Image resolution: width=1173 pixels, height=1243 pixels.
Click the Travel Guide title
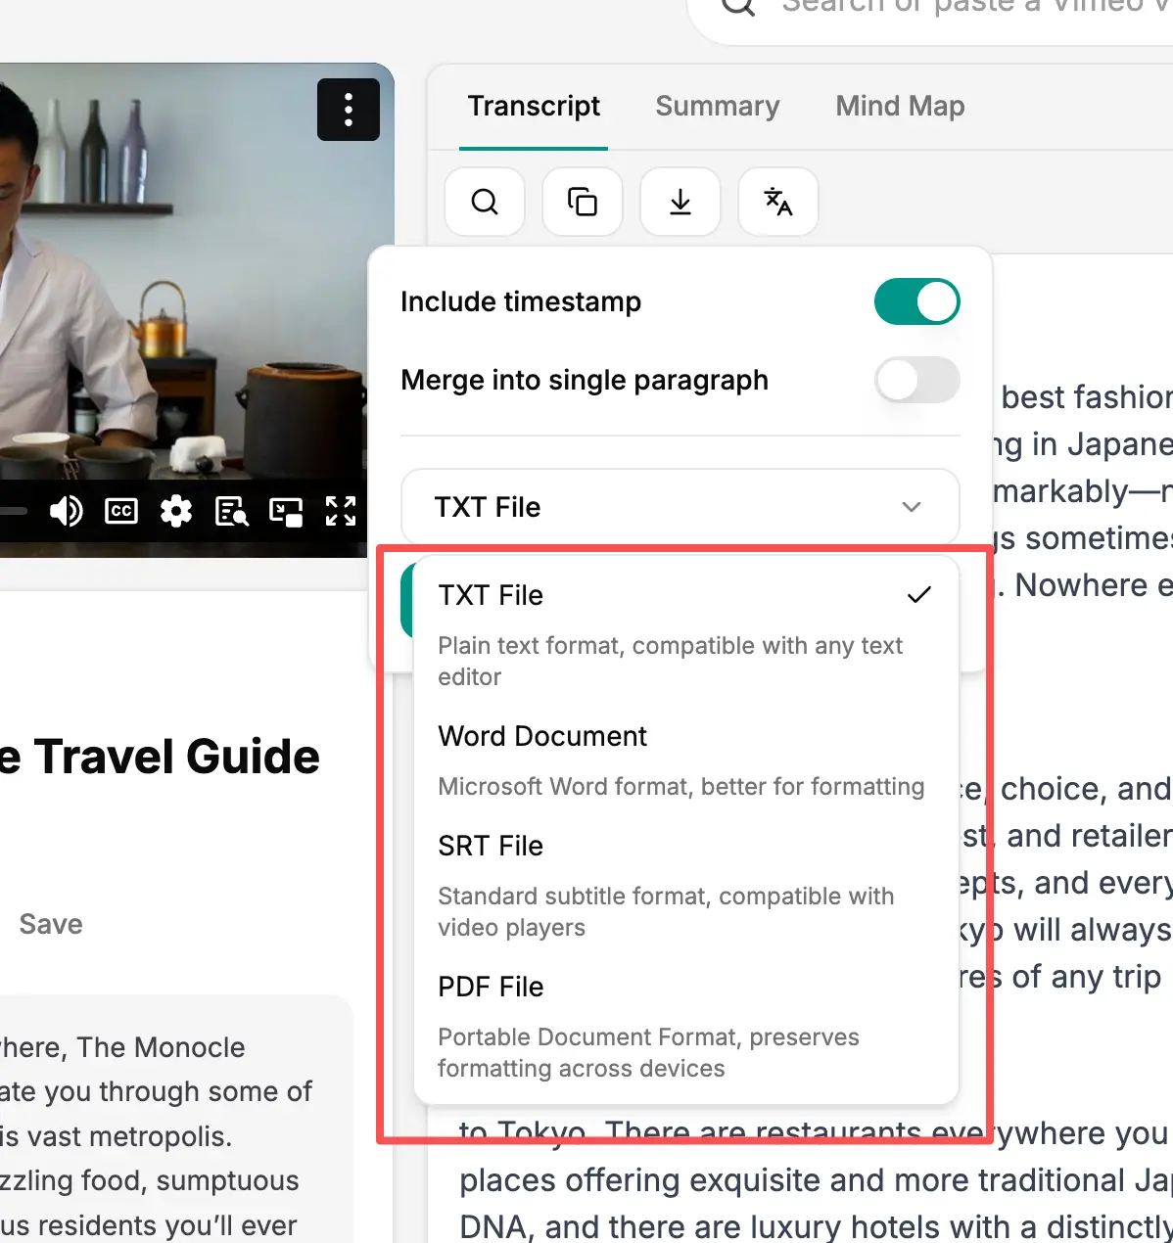160,757
